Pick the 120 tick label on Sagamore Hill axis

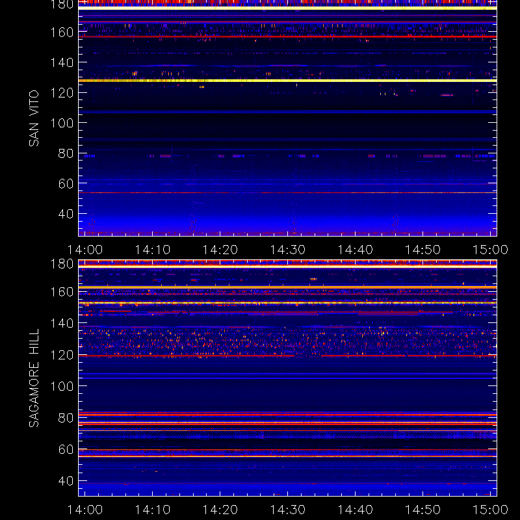point(62,355)
